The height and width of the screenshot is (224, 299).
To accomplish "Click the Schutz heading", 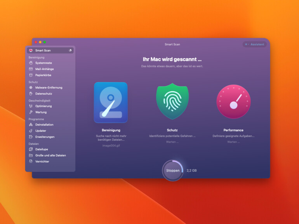I will (172, 130).
